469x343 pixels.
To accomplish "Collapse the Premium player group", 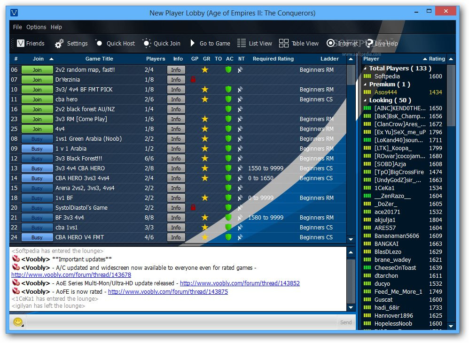I will tap(365, 84).
